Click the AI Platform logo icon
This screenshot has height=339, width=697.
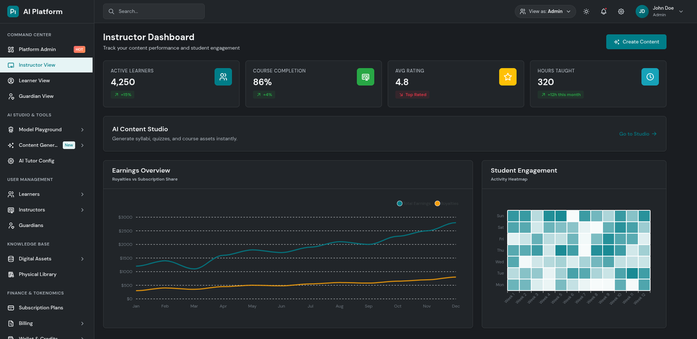coord(13,12)
